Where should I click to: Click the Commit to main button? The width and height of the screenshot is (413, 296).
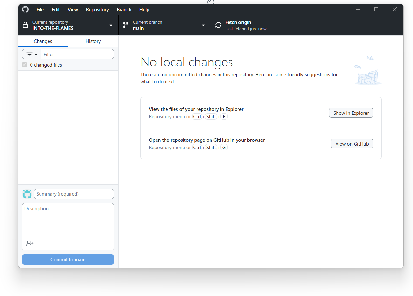tap(68, 259)
